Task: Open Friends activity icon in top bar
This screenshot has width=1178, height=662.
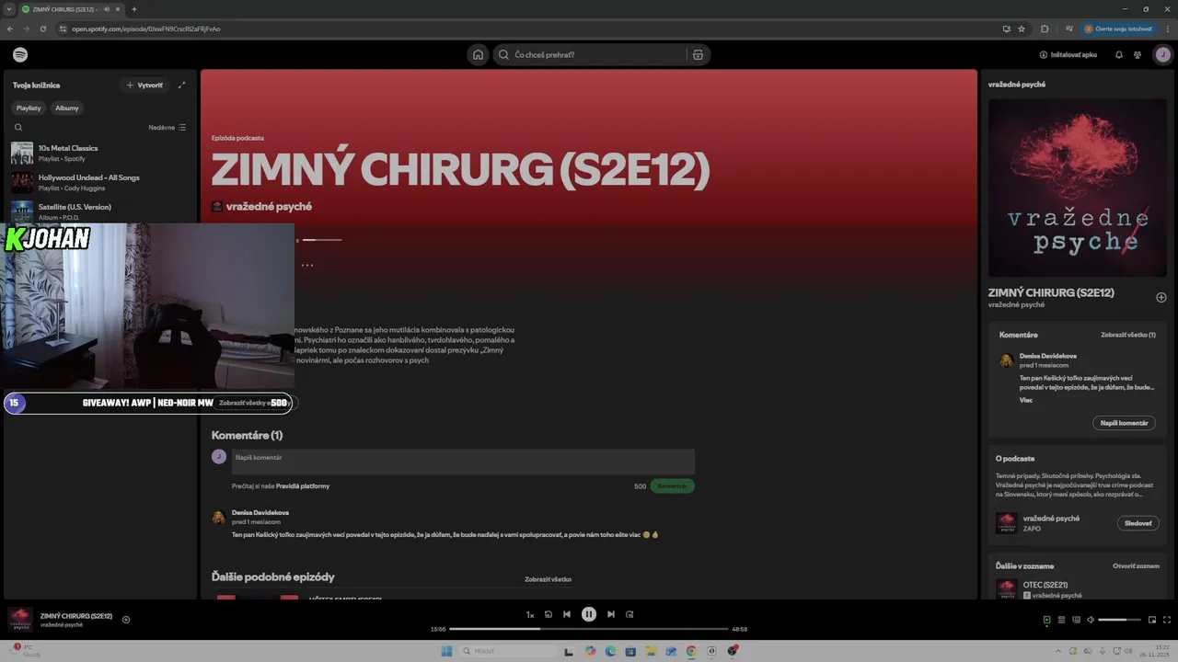Action: coord(1138,54)
